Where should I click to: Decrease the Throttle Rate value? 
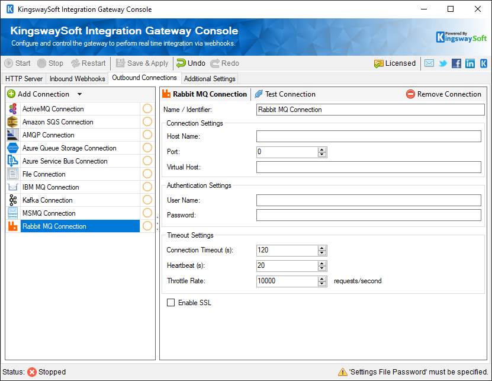(322, 283)
